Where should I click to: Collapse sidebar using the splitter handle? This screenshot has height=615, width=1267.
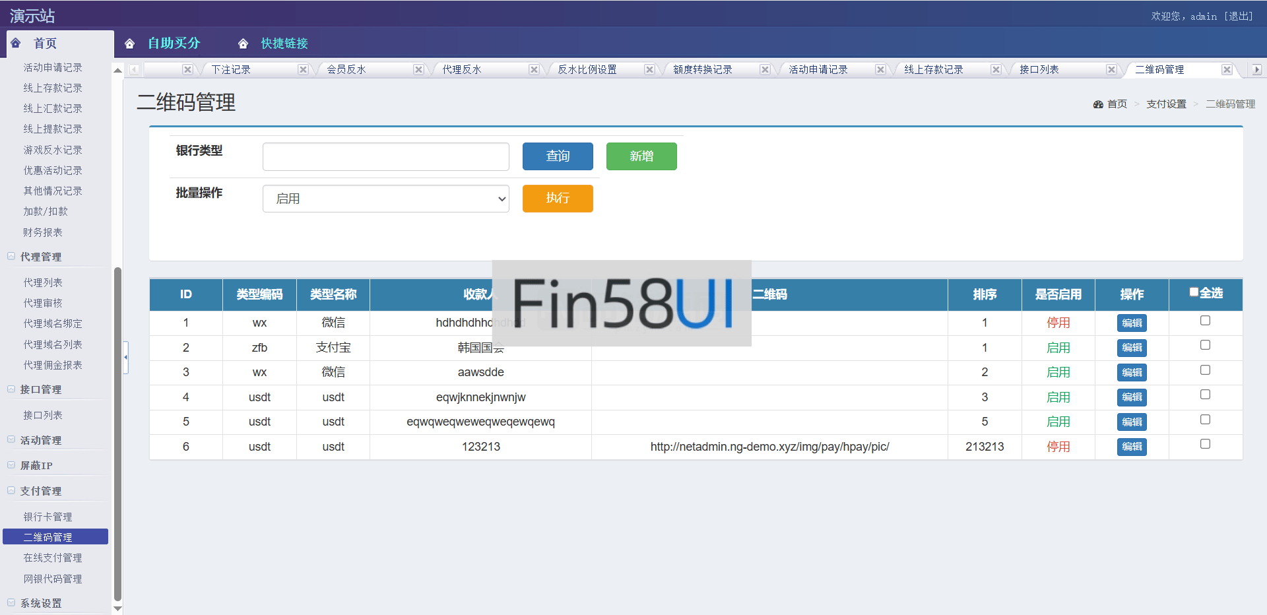click(x=125, y=357)
